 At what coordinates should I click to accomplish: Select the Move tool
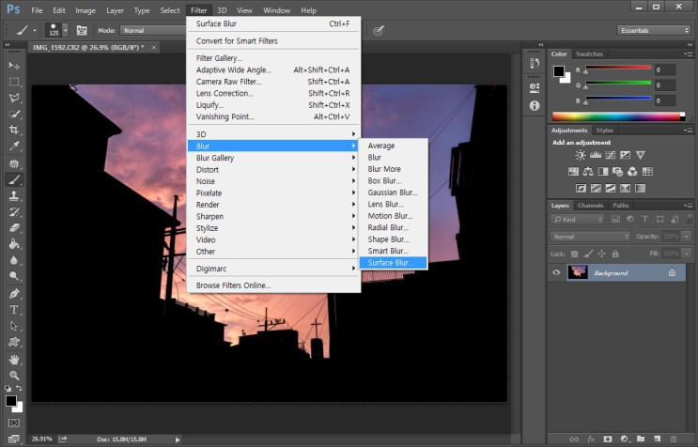point(14,65)
